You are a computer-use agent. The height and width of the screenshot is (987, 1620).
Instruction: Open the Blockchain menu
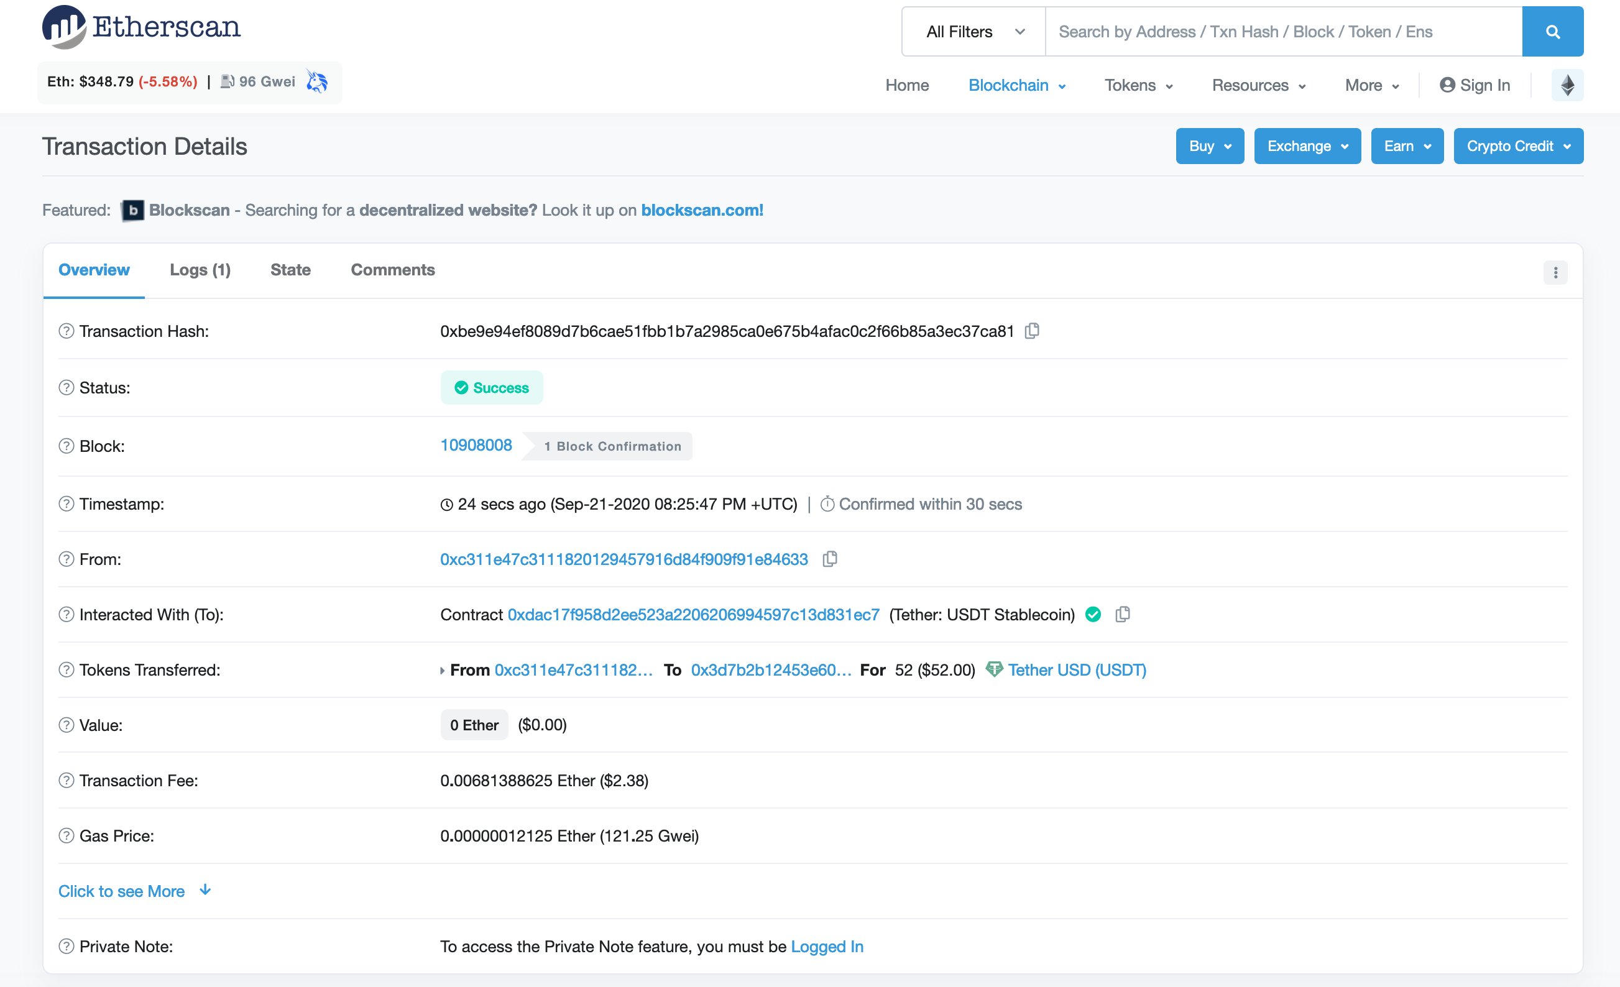1016,86
